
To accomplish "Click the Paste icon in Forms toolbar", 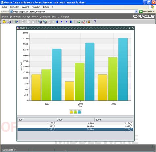I will pos(33,22).
